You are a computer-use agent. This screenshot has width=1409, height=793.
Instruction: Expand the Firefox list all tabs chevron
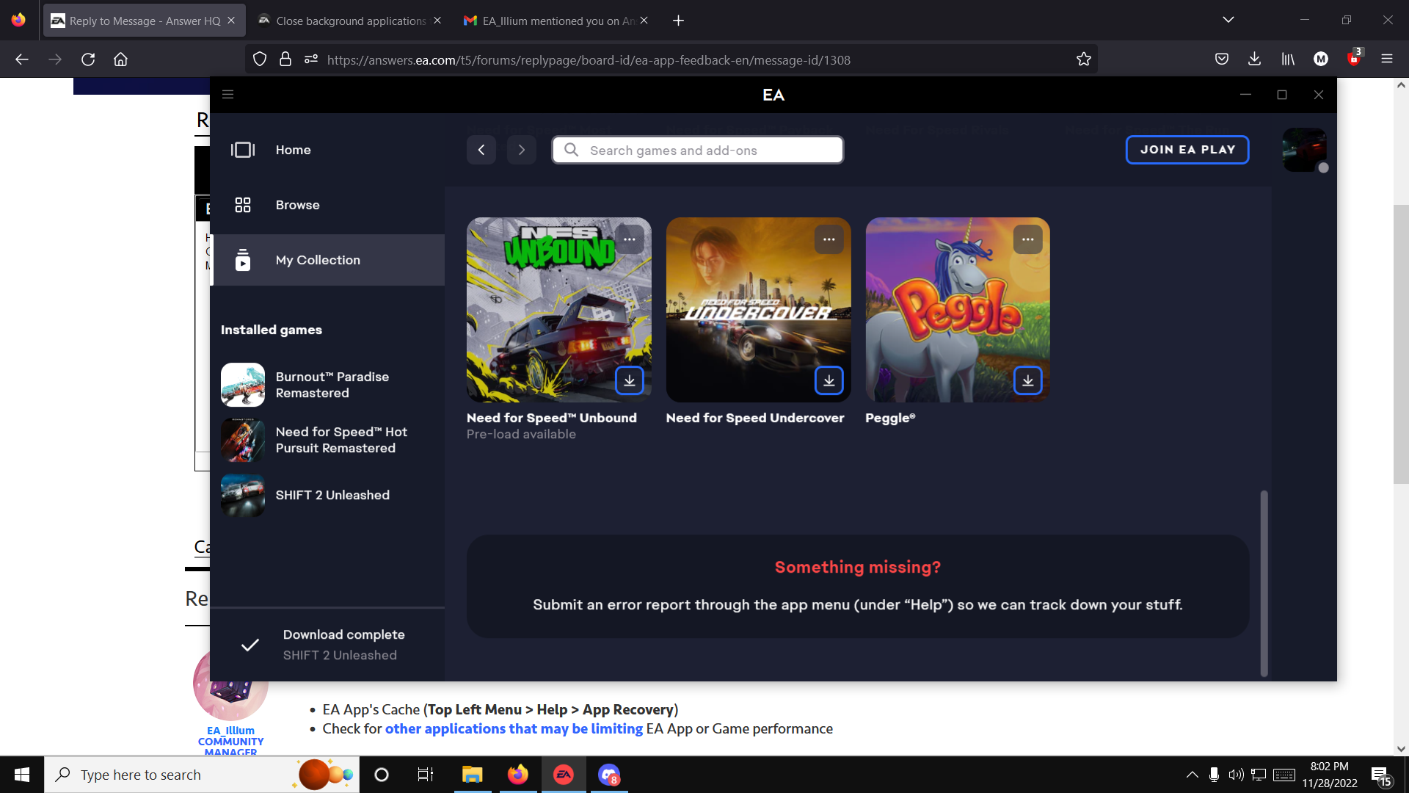pyautogui.click(x=1228, y=20)
